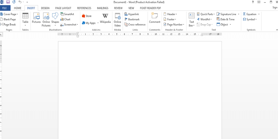Viewport: 278px width, 139px height.
Task: Switch to the HOME tab
Action: pos(18,8)
